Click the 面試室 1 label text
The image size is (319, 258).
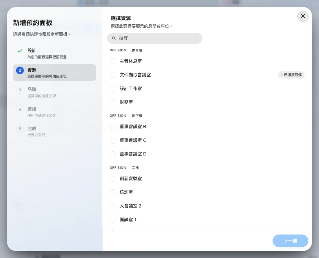[128, 220]
